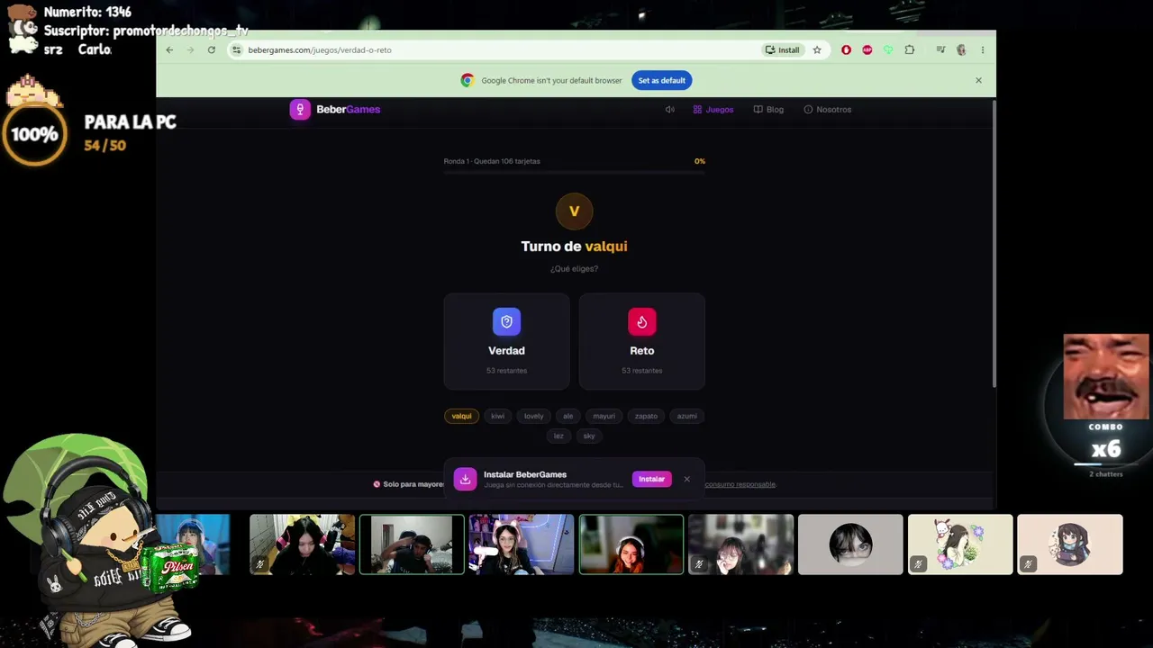Click the page vertical scrollbar
This screenshot has width=1153, height=648.
[994, 243]
